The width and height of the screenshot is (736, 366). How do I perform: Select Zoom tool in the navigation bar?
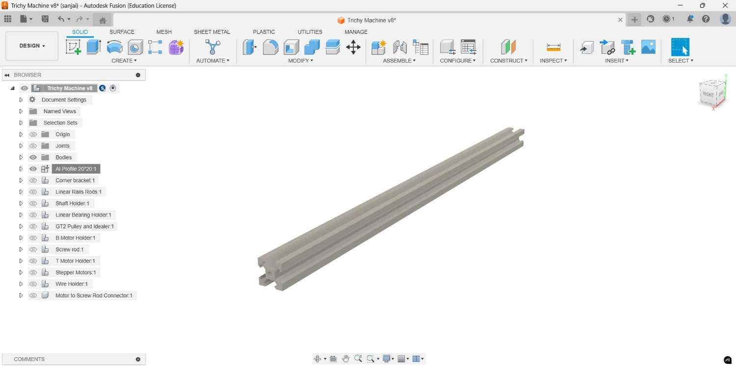(358, 358)
